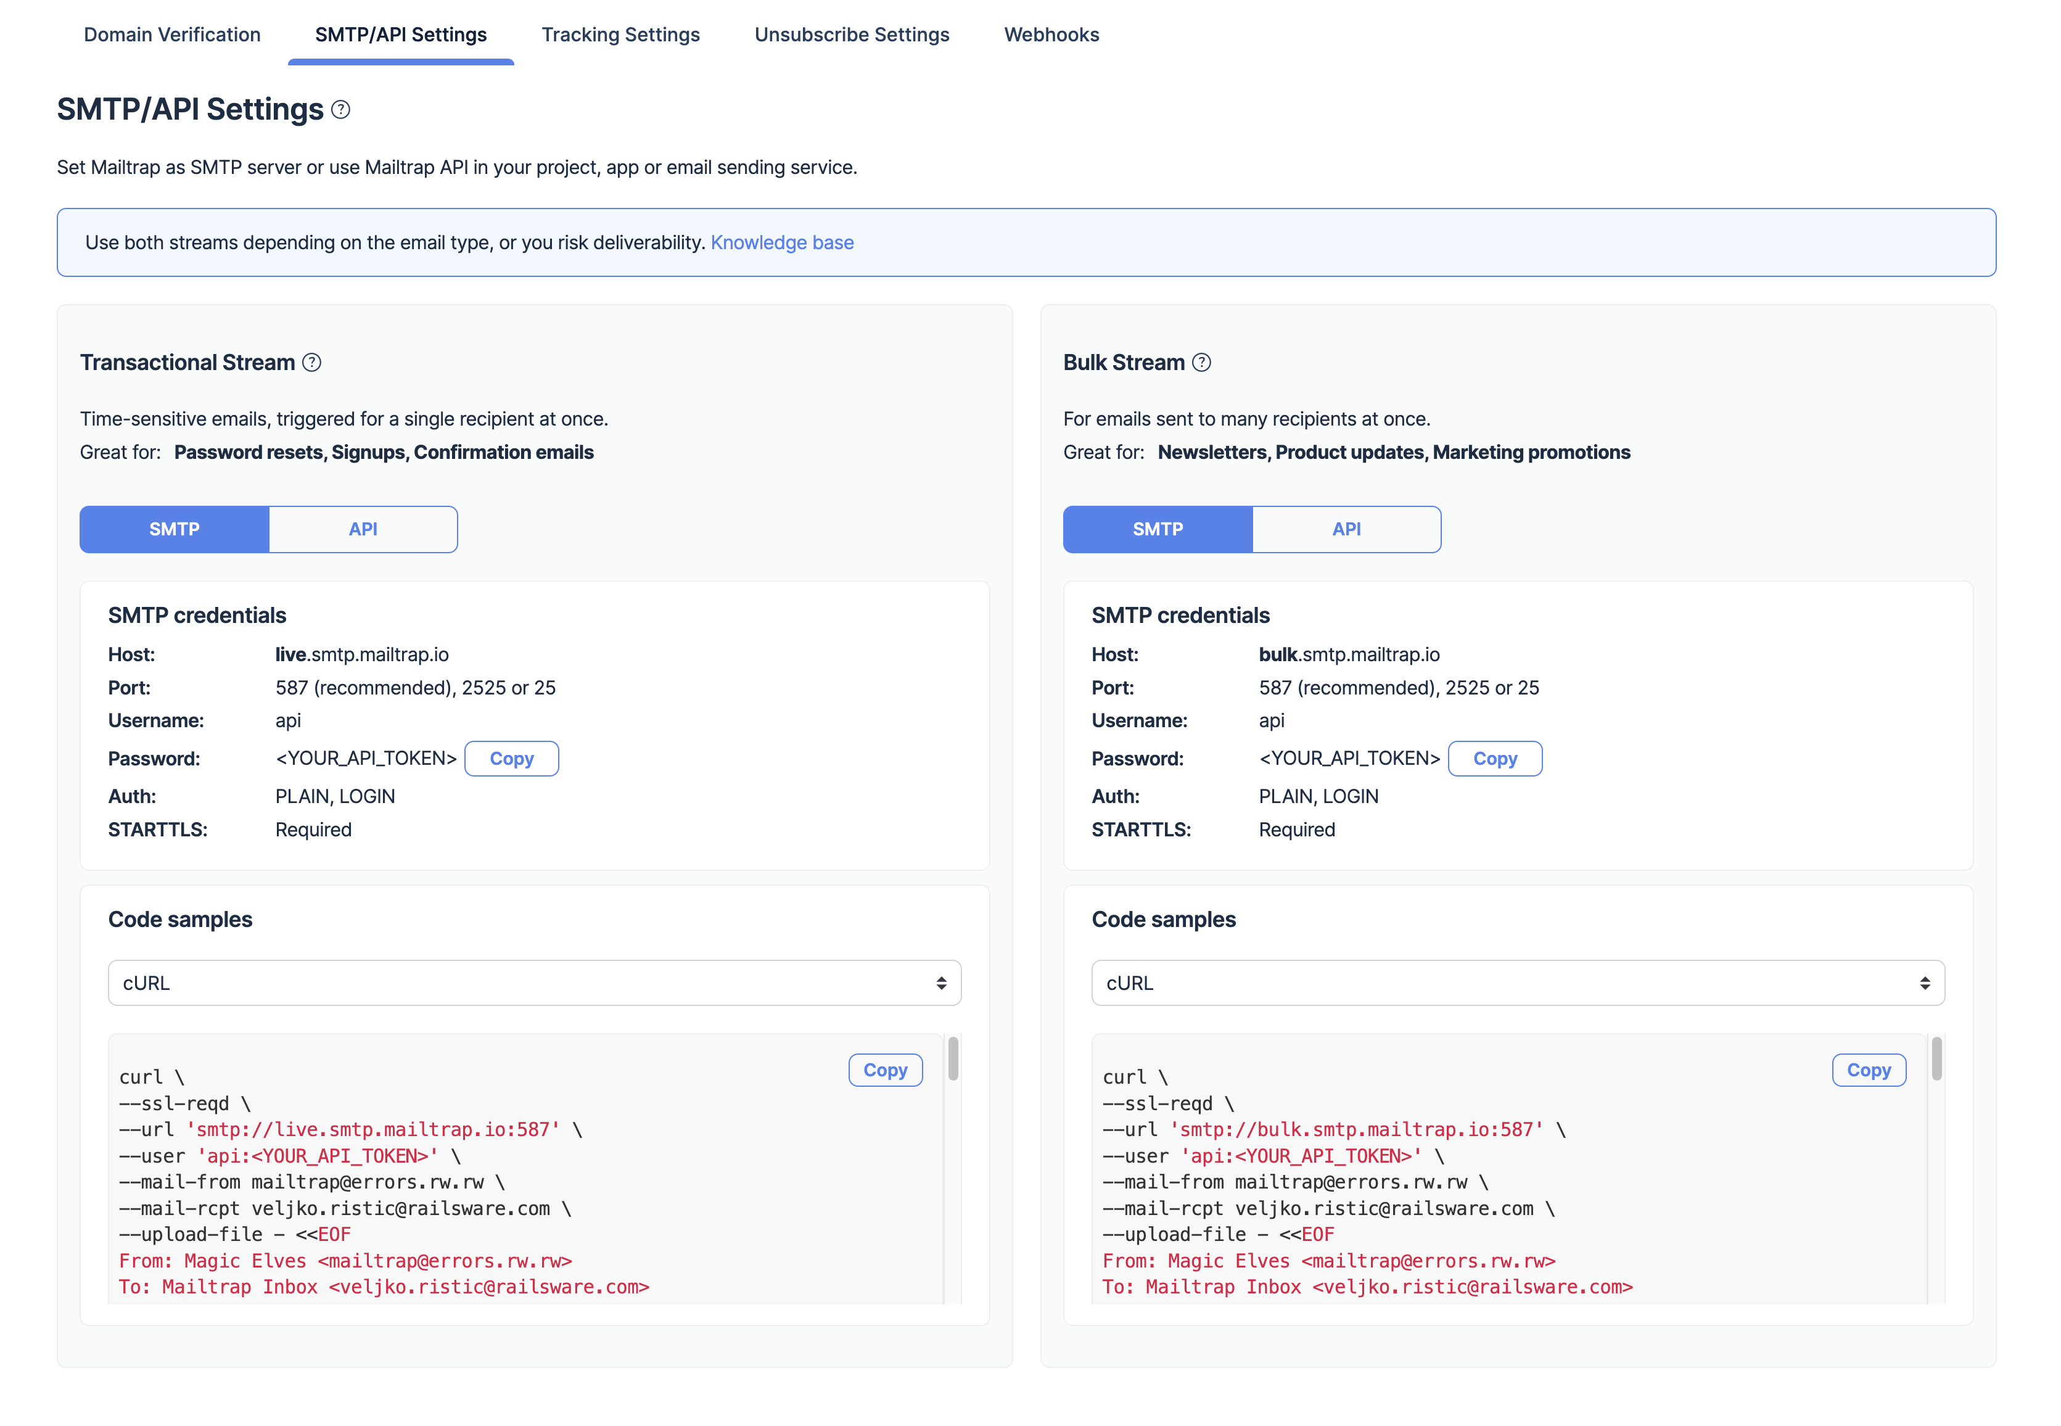The height and width of the screenshot is (1426, 2061).
Task: Copy the Bulk cURL code sample
Action: [x=1869, y=1069]
